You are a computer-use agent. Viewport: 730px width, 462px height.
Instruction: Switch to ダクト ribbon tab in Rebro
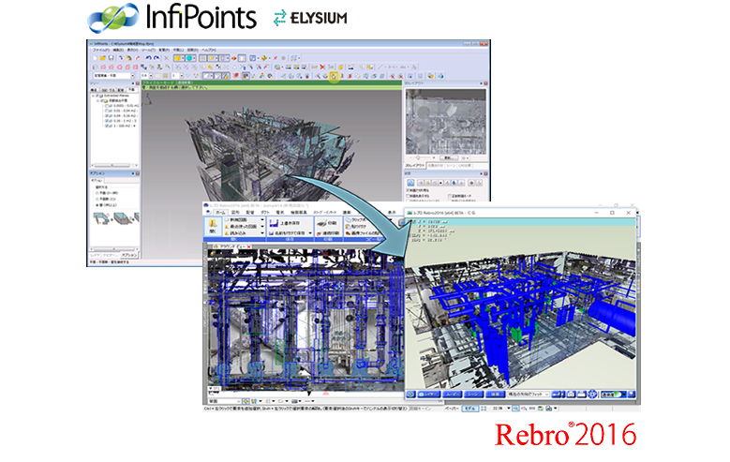[265, 213]
